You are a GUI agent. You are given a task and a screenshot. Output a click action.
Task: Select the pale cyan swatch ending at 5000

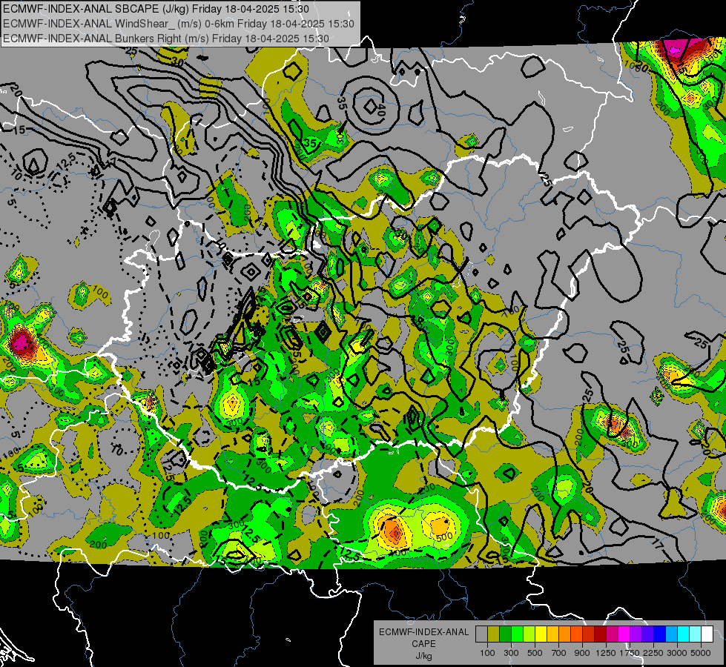point(695,634)
